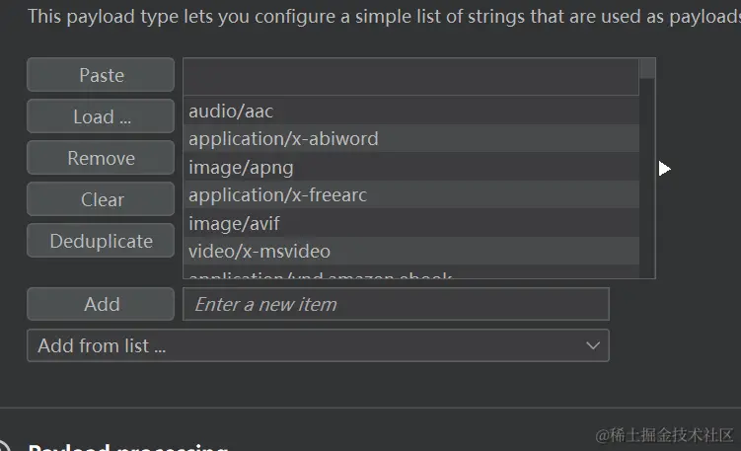Select the application/x-freearc list item

point(411,194)
